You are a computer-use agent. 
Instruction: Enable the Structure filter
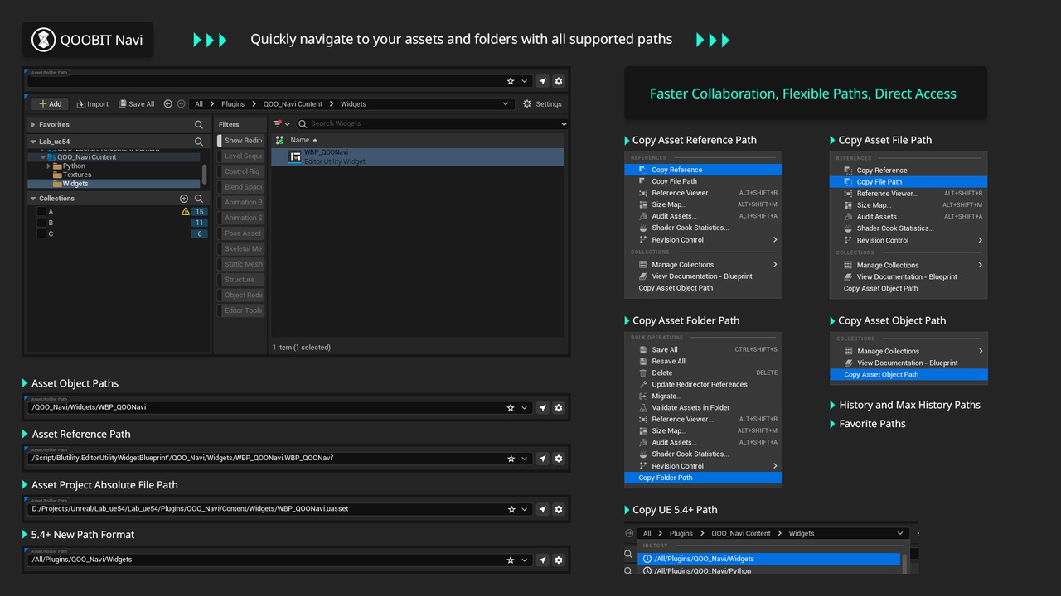coord(240,280)
